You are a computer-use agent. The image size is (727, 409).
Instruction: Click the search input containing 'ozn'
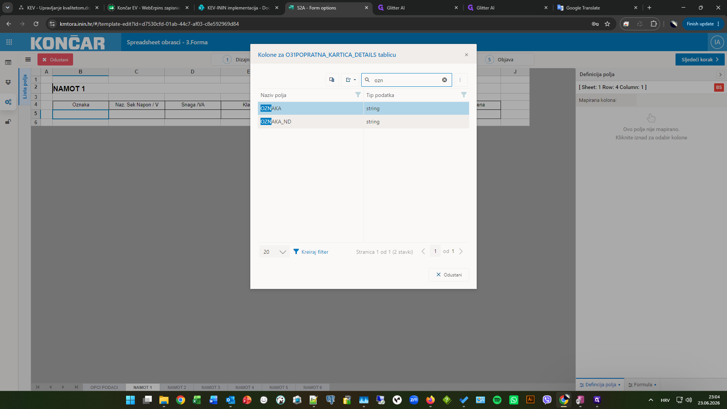pyautogui.click(x=407, y=80)
